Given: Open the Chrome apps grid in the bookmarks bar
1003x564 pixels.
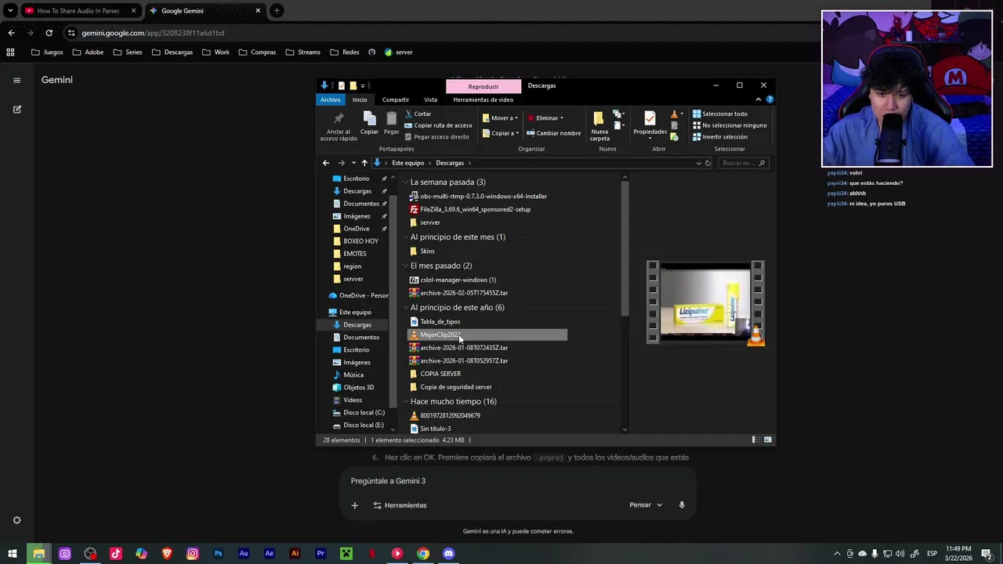Looking at the screenshot, I should [10, 52].
